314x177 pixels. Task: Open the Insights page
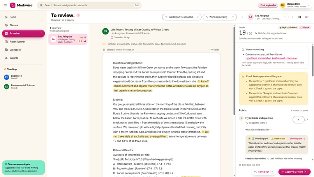pos(23,58)
